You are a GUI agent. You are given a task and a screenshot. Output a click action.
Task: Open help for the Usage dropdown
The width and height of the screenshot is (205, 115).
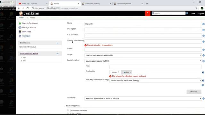[x=203, y=55]
